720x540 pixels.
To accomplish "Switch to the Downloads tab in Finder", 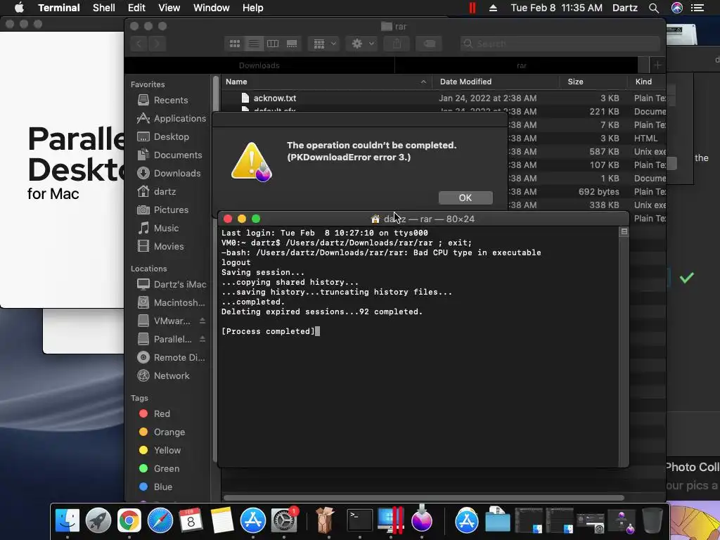I will point(259,65).
